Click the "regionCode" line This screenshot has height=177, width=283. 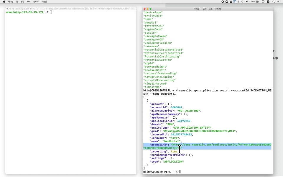coord(153,29)
